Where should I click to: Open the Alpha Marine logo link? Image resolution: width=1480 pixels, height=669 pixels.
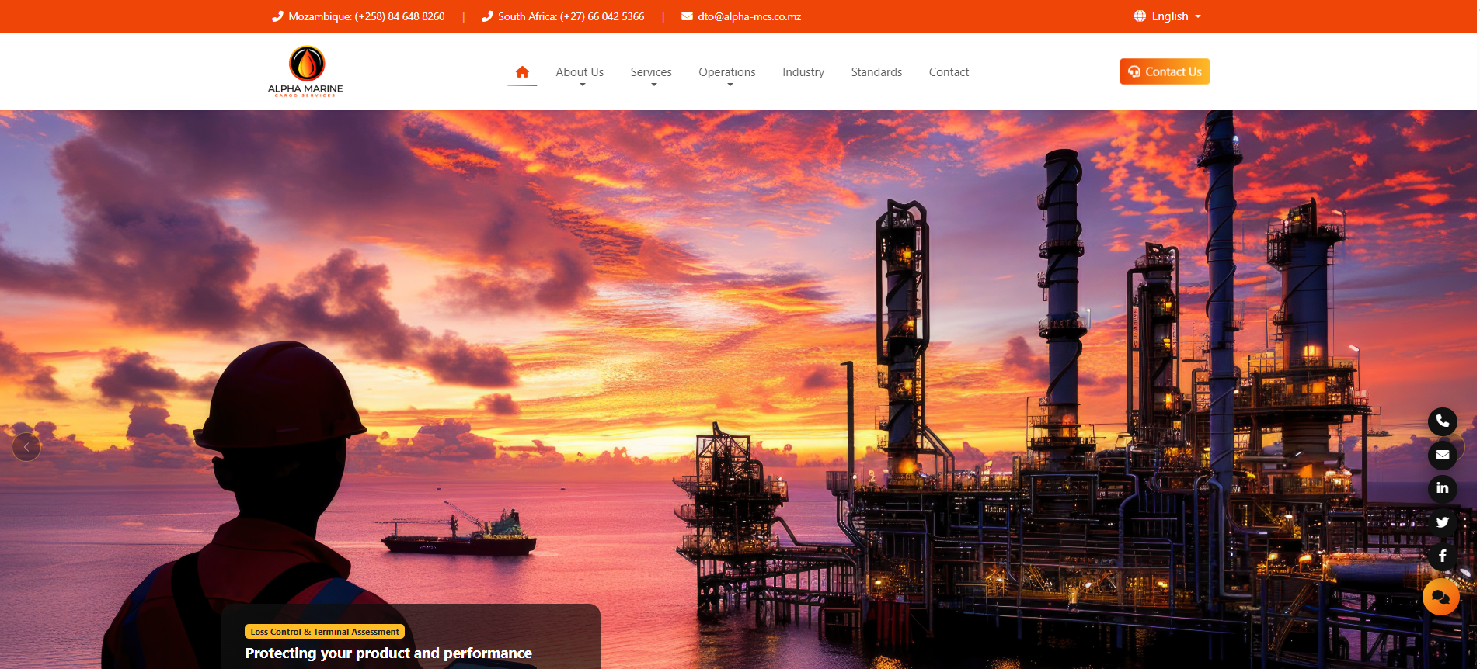(x=305, y=71)
